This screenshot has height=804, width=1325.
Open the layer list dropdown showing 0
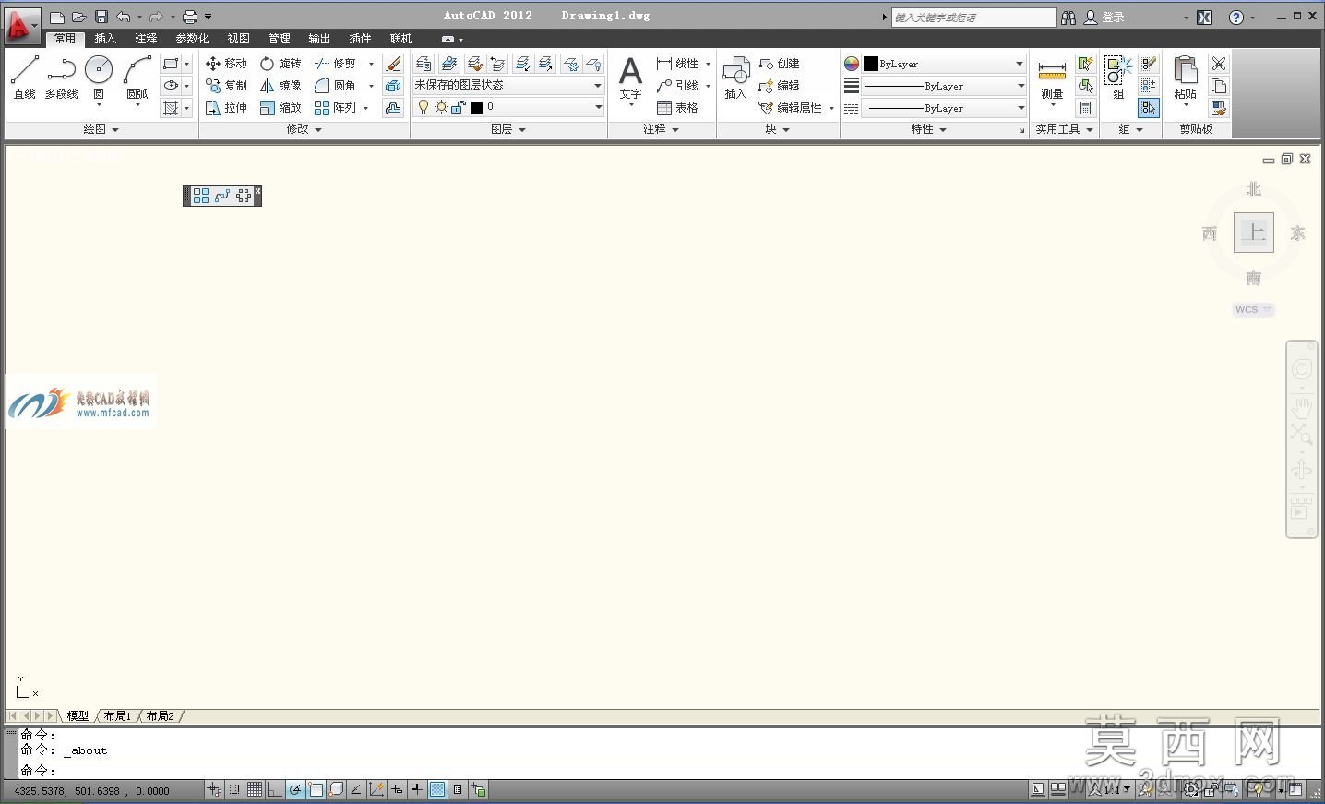(508, 108)
